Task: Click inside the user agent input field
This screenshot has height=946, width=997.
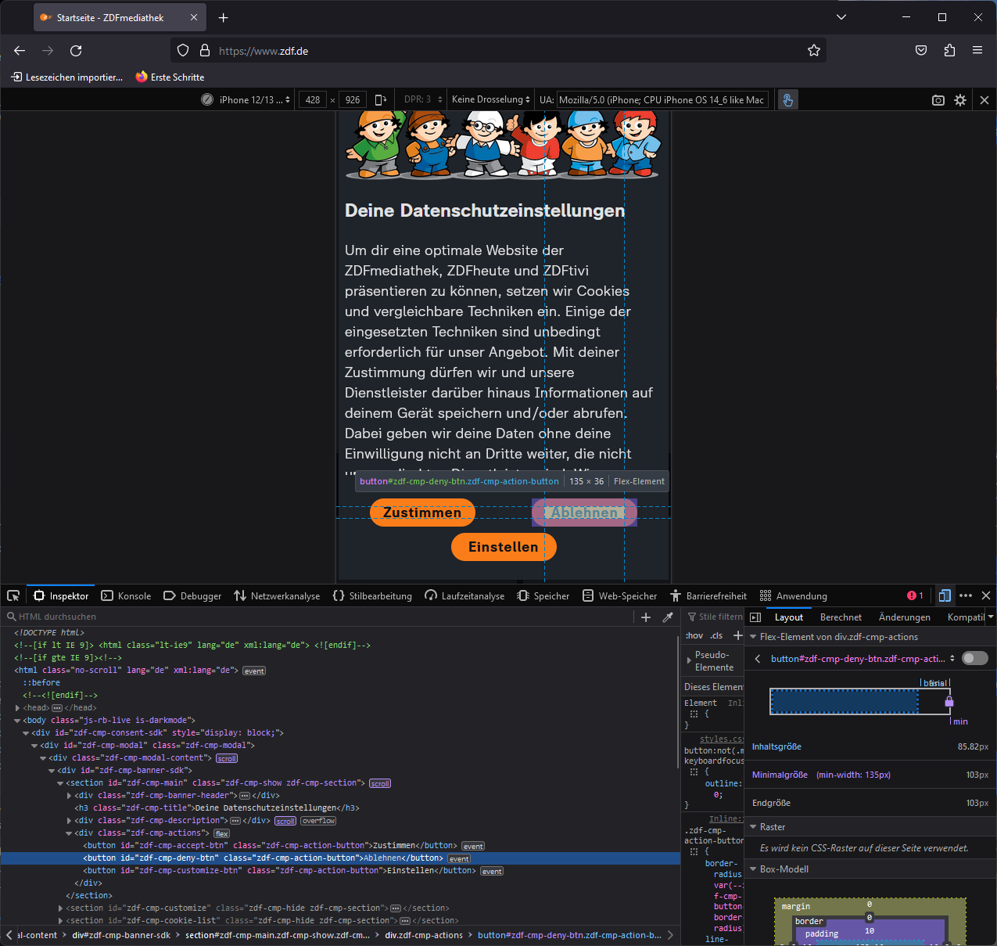Action: pos(662,99)
